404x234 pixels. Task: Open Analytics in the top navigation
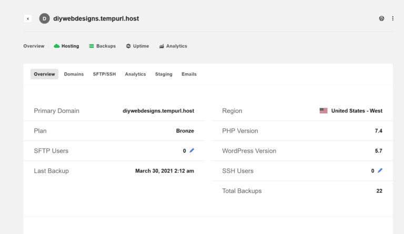pyautogui.click(x=173, y=46)
